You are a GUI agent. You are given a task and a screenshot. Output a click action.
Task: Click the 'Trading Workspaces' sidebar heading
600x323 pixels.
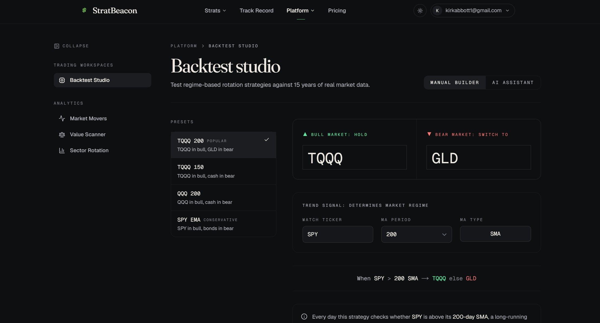(x=83, y=65)
